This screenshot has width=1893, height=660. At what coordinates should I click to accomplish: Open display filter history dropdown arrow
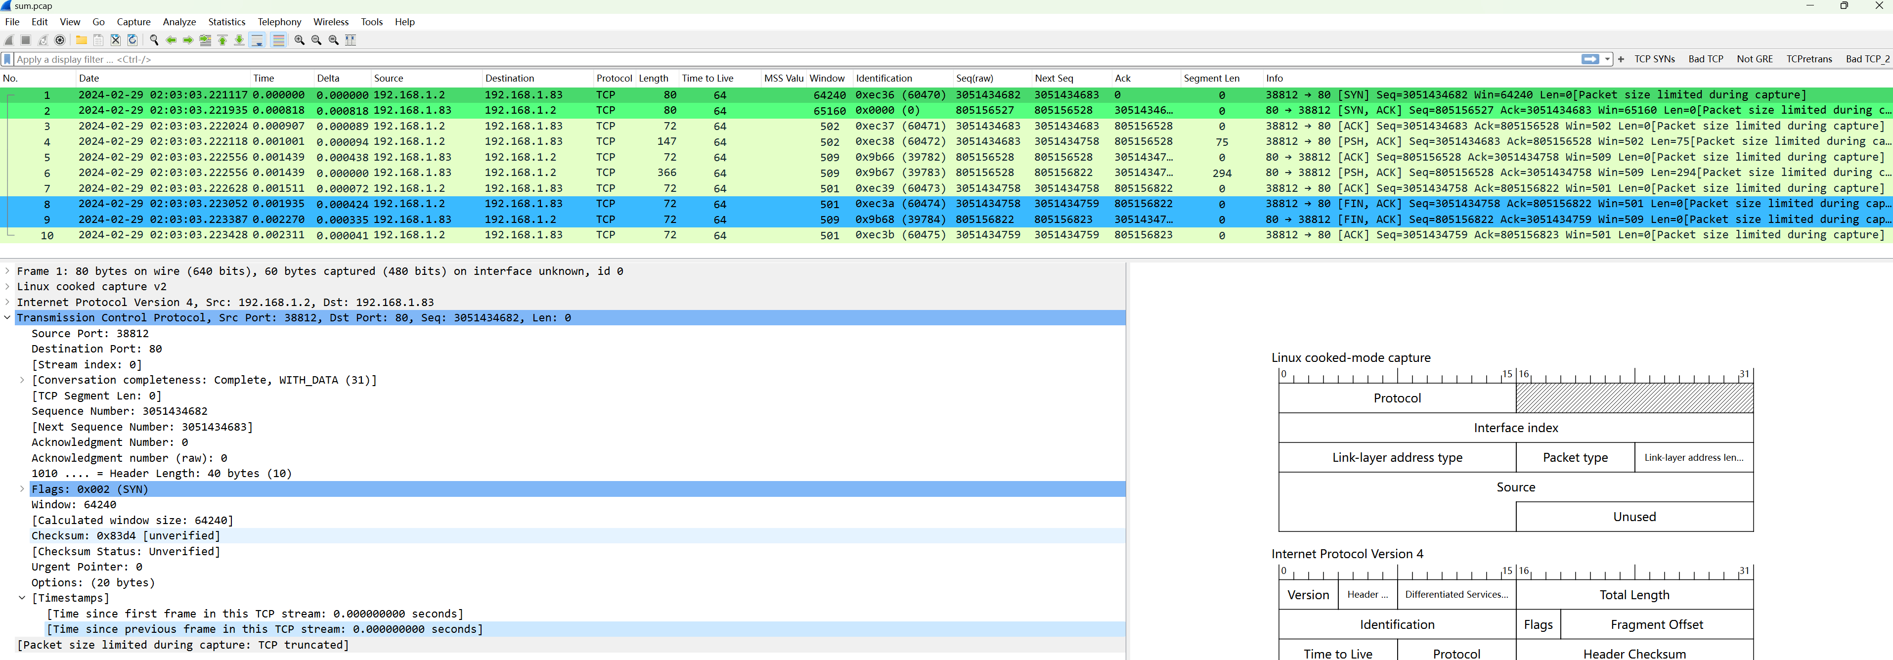coord(1608,59)
